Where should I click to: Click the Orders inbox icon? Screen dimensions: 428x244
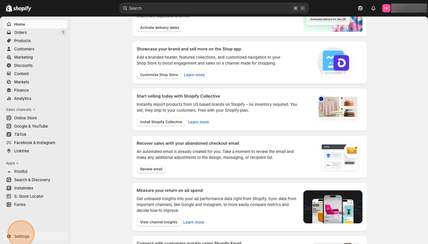(9, 32)
